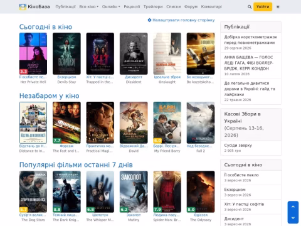
Task: Open The Fast and t... poster
Action: (66, 122)
